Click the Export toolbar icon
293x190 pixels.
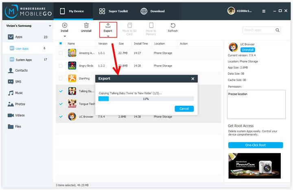tap(108, 25)
